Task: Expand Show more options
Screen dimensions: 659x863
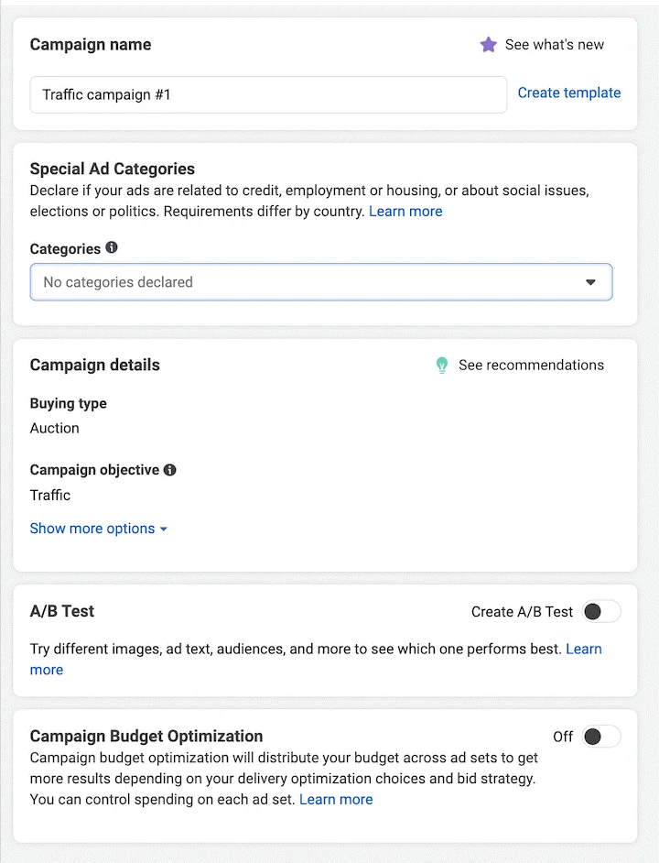Action: click(98, 529)
